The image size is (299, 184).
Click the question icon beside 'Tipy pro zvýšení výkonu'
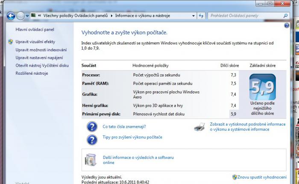tap(92, 139)
